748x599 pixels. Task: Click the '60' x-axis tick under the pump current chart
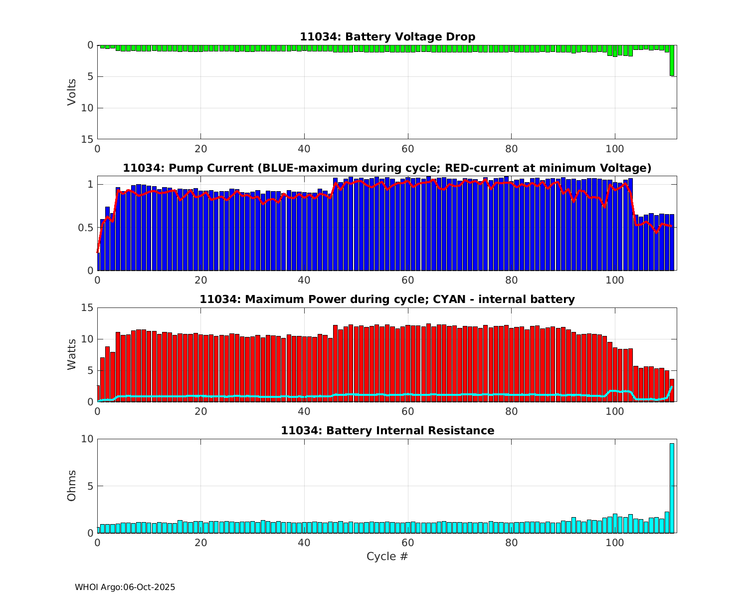[x=408, y=280]
